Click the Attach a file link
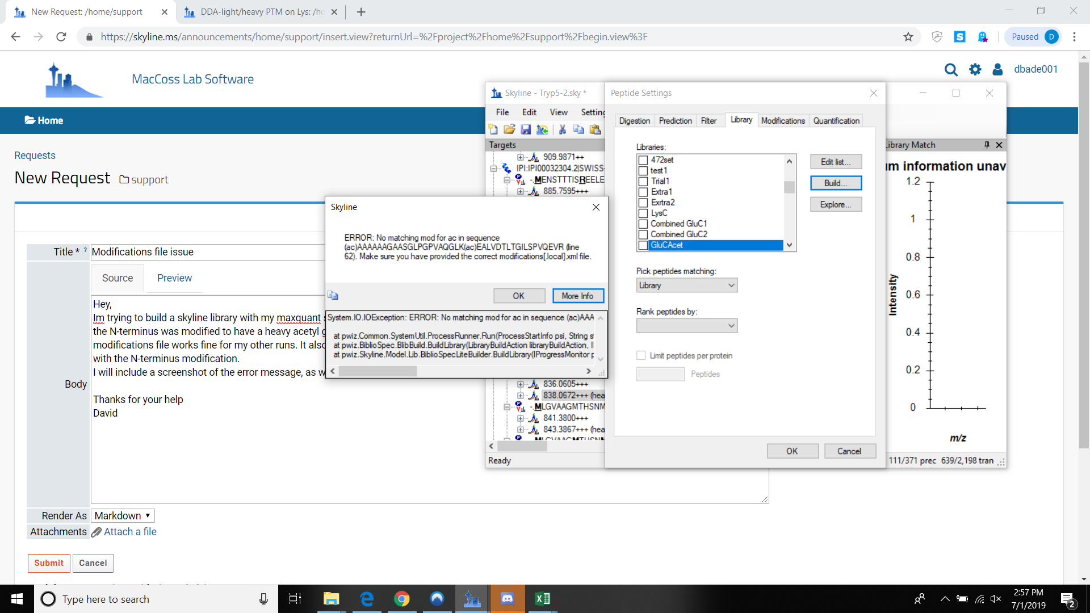 pos(130,532)
